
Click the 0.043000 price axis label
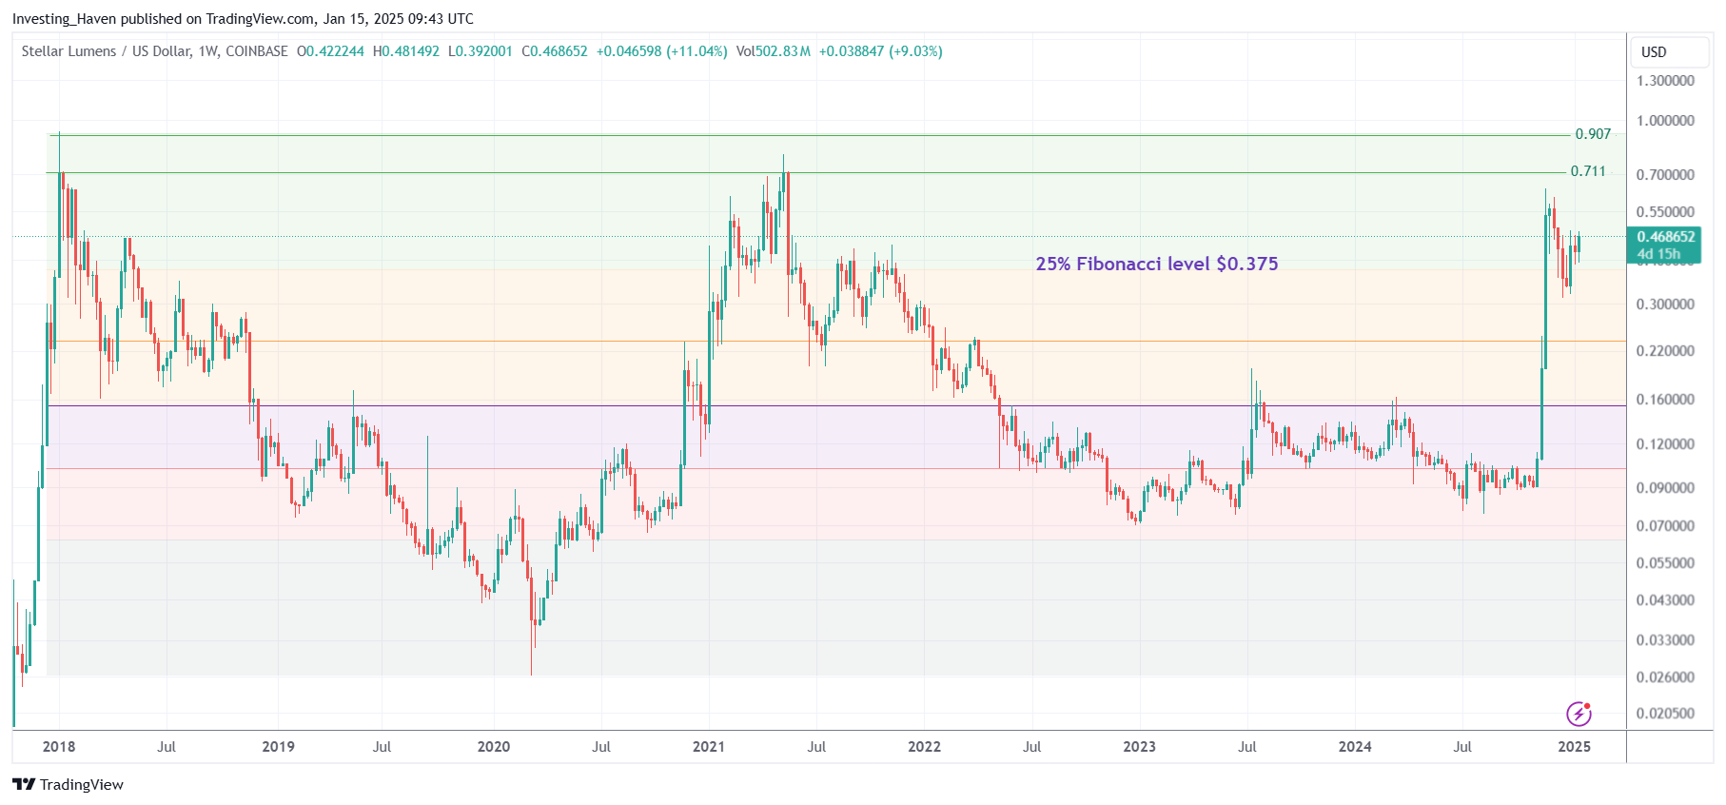1665,600
